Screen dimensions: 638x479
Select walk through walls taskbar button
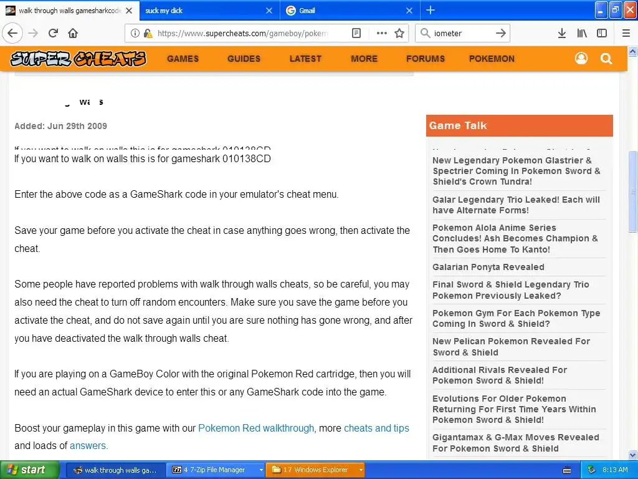115,470
